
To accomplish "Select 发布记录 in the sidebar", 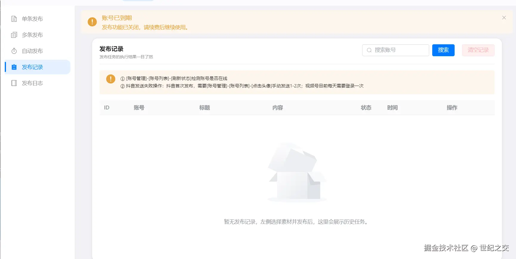I will [38, 67].
